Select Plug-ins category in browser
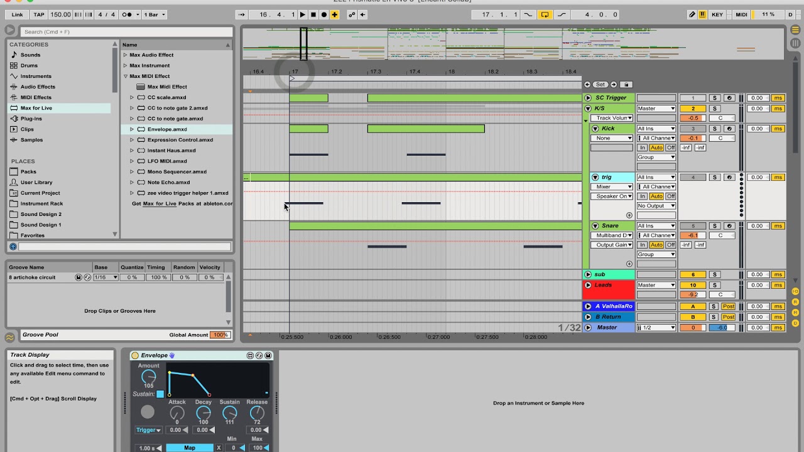804x452 pixels. 31,119
